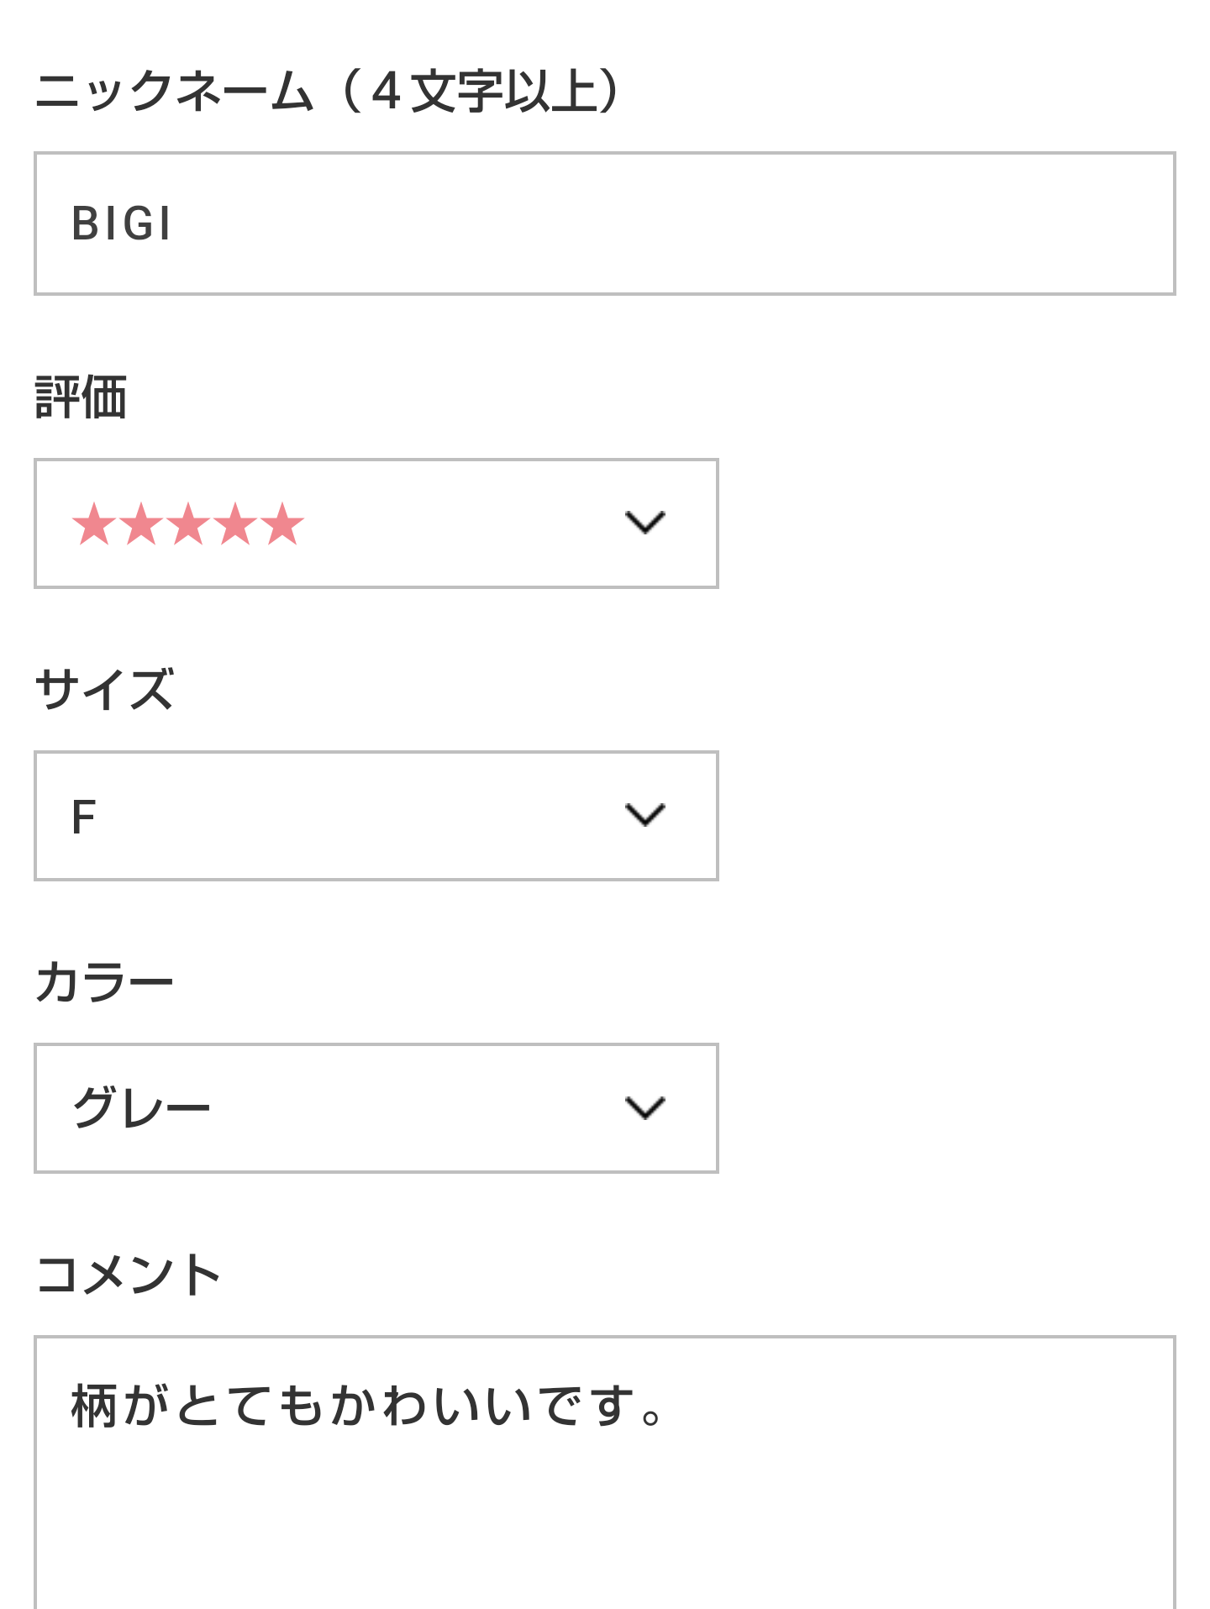Click the first pink star in the rating

click(93, 523)
